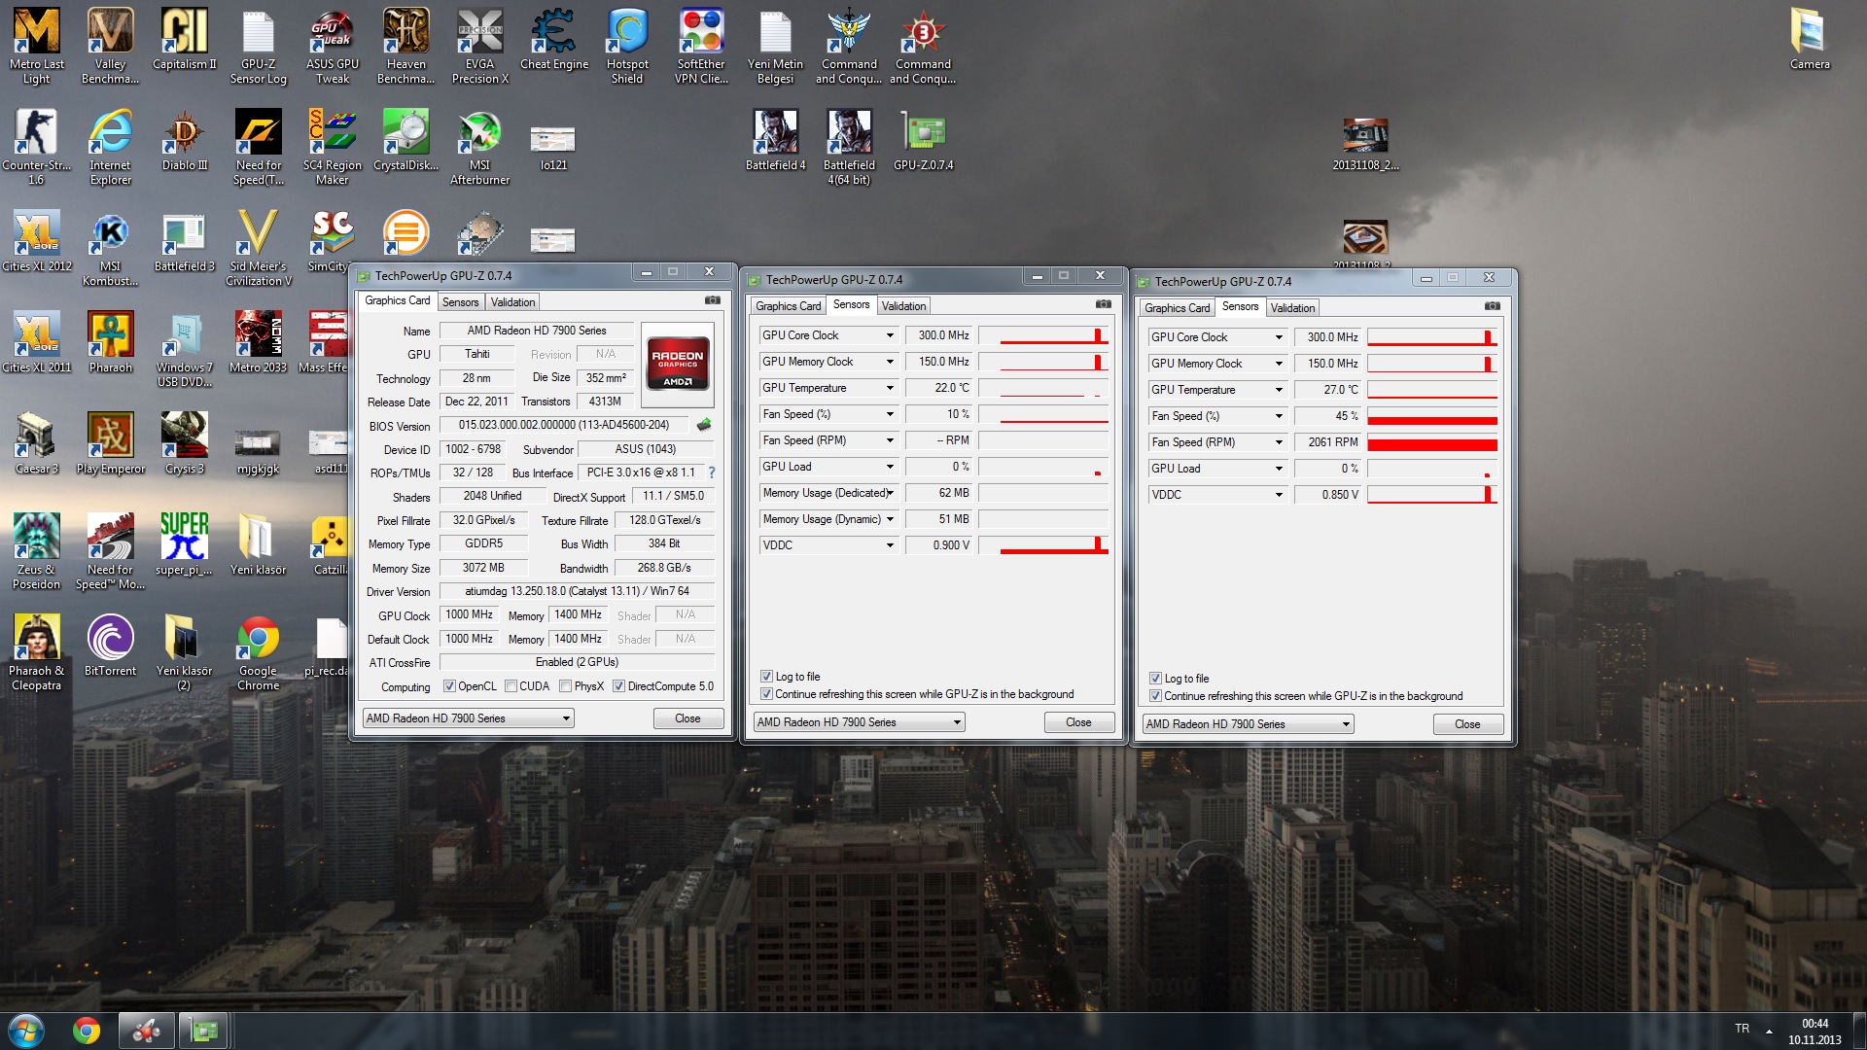
Task: Toggle the OpenCL checkbox
Action: click(449, 686)
